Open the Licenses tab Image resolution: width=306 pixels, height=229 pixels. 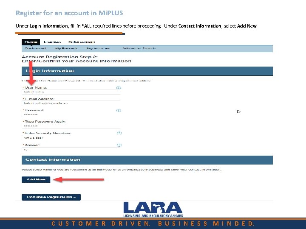[x=53, y=42]
